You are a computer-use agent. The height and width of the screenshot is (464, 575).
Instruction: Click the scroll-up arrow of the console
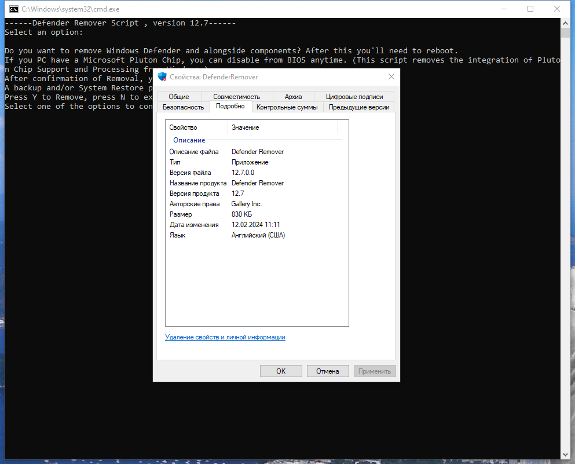[565, 23]
